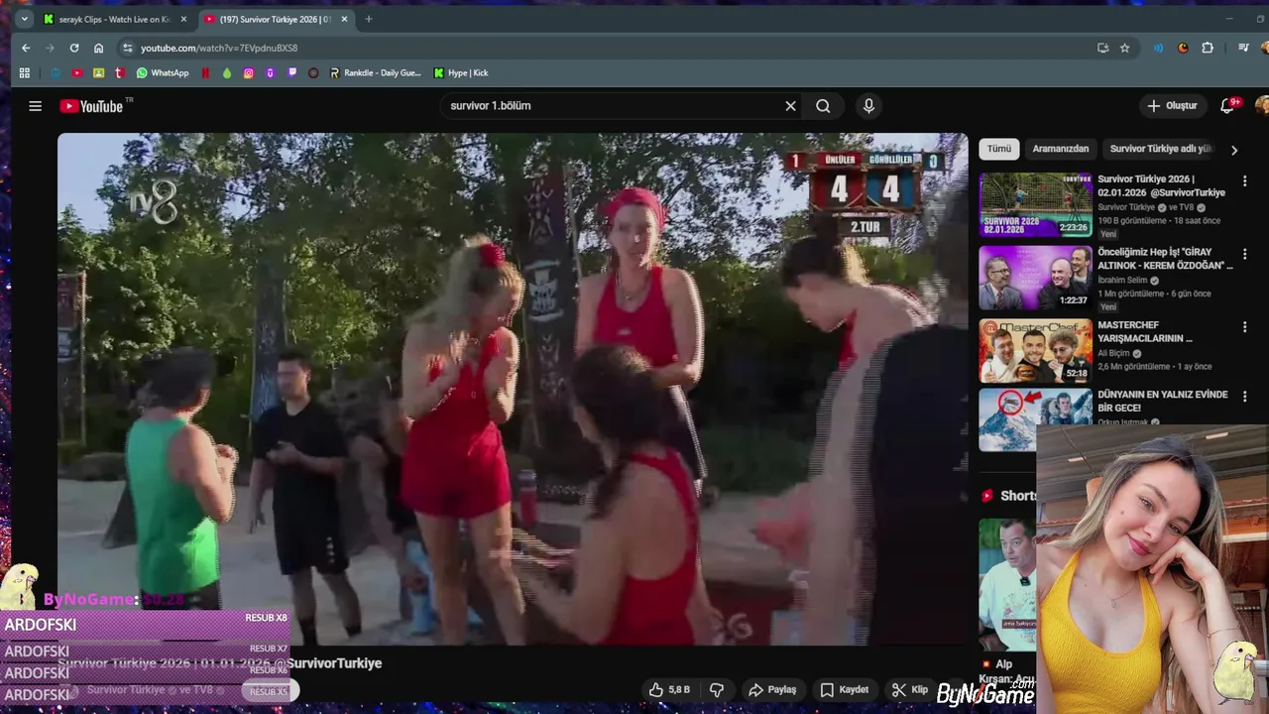Run search with the magnifier button
The image size is (1269, 714).
click(x=823, y=106)
